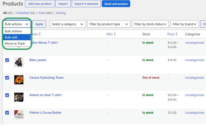Open the Bulk actions dropdown
Viewport: 206px width, 126px height.
(x=17, y=24)
